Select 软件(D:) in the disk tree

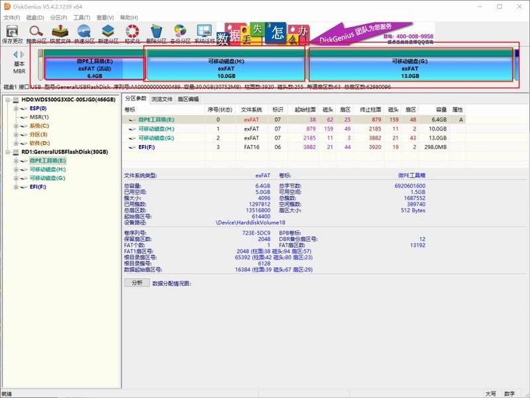pos(40,143)
